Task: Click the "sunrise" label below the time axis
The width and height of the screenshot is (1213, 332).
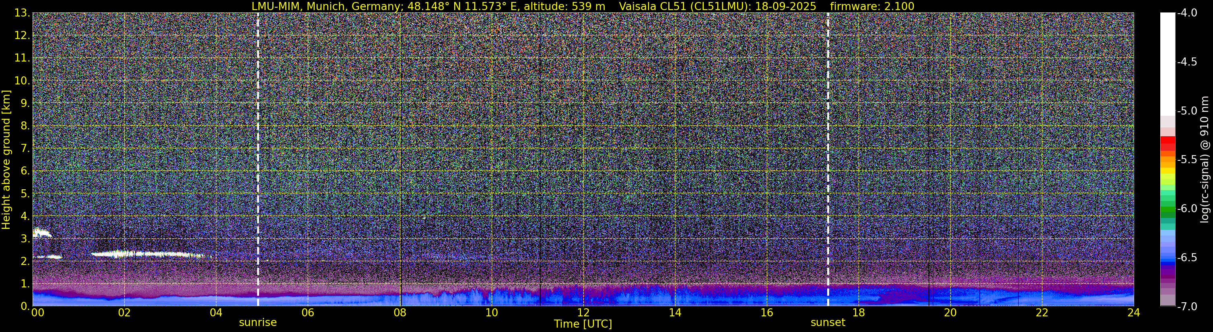Action: tap(258, 323)
